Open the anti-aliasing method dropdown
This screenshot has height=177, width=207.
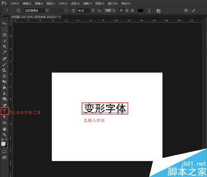pos(110,11)
